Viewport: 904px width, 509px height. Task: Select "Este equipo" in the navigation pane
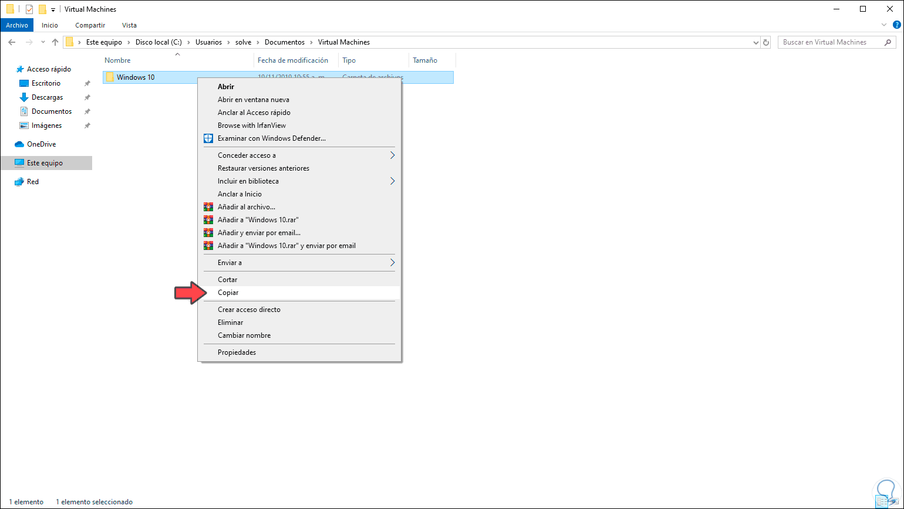point(46,163)
